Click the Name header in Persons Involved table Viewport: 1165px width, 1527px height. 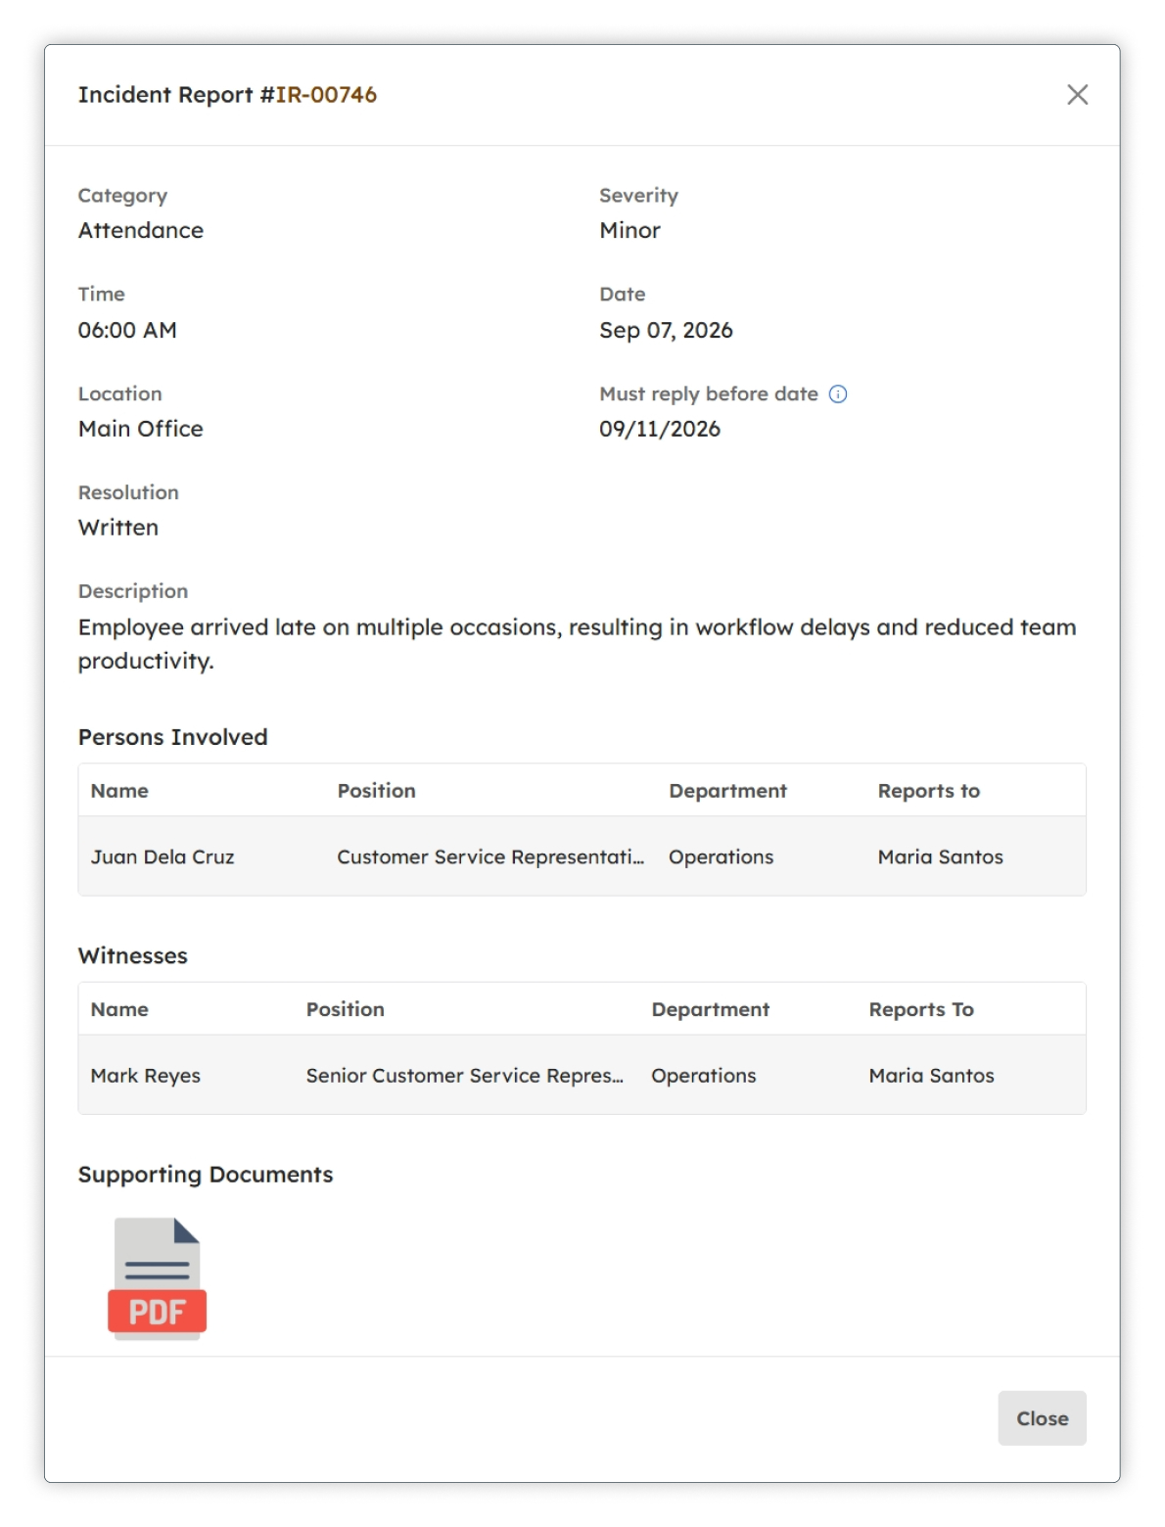click(119, 790)
